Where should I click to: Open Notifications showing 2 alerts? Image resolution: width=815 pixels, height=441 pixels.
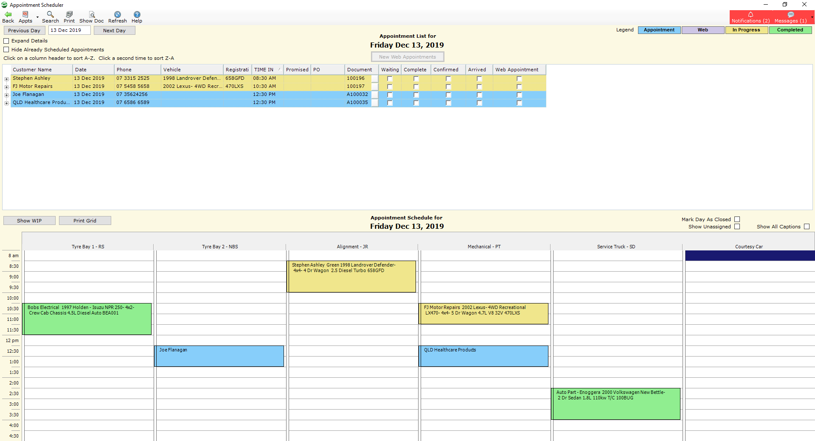point(750,17)
